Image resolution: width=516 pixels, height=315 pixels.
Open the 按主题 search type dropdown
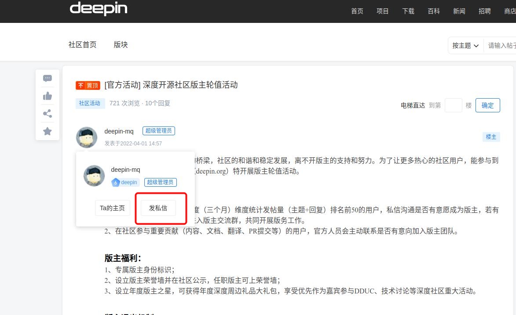465,45
